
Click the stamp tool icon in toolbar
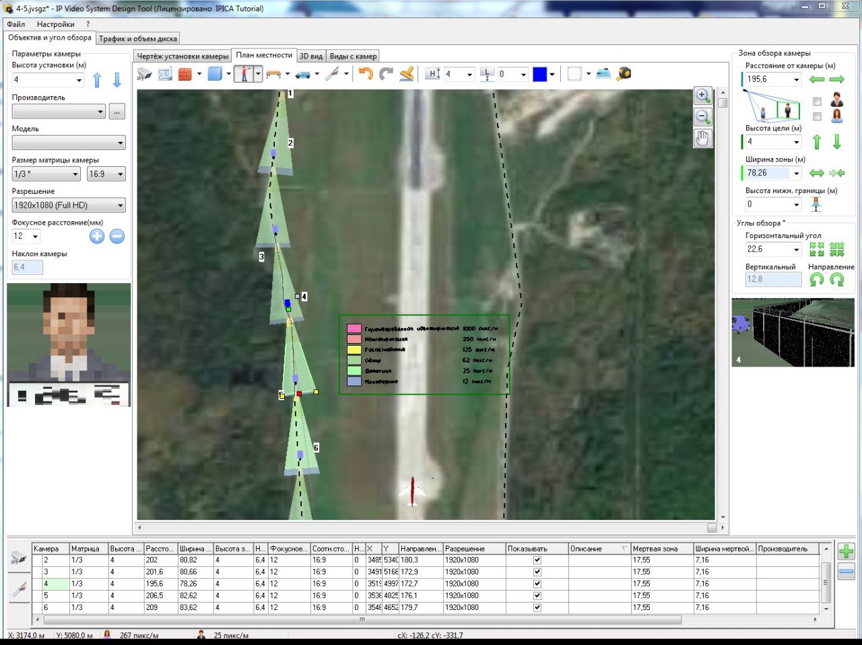[x=406, y=74]
